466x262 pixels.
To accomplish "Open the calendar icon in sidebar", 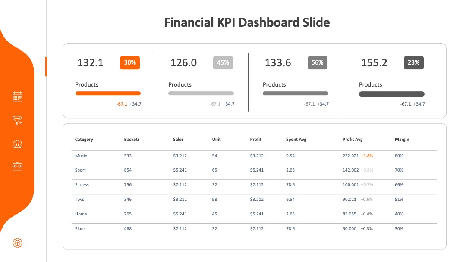I will click(17, 97).
